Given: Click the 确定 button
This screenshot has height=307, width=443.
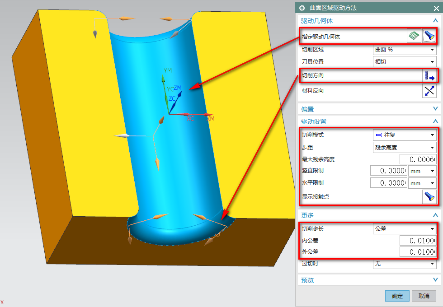Looking at the screenshot, I should pyautogui.click(x=397, y=296).
